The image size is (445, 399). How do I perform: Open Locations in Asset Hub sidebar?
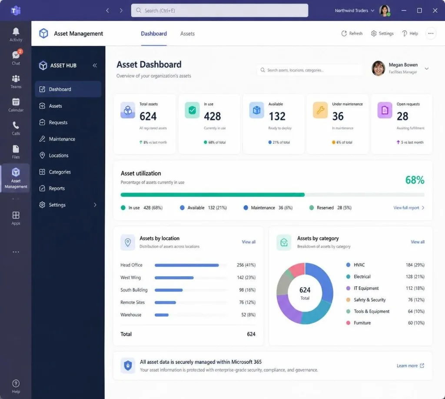tap(68, 155)
